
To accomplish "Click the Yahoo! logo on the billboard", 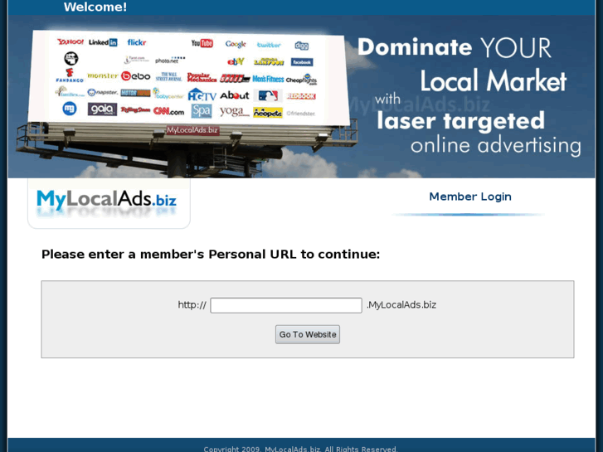I will [x=71, y=41].
